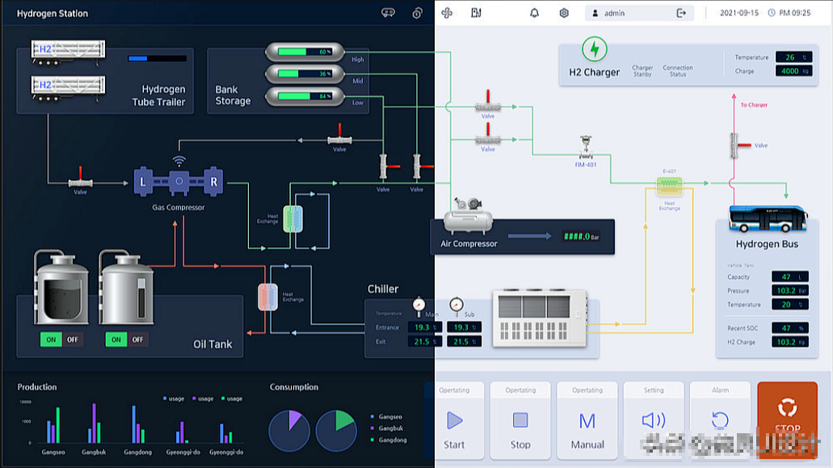
Task: Click the Air Compressor pressure readout
Action: point(582,236)
